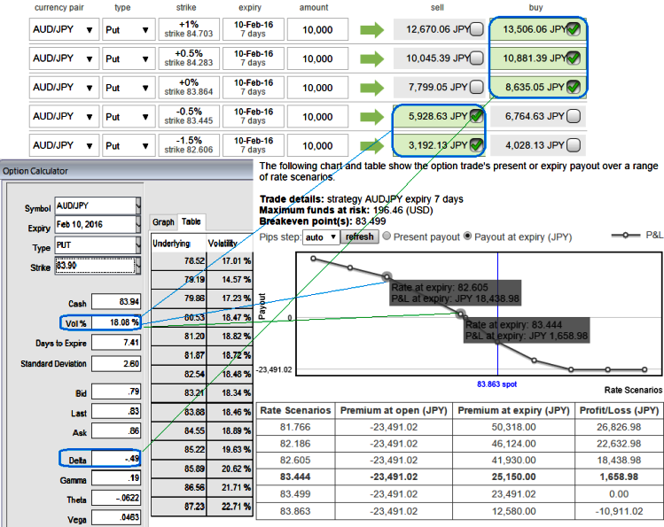Image resolution: width=664 pixels, height=527 pixels.
Task: Click the chart point at rate 82.605
Action: 387,277
